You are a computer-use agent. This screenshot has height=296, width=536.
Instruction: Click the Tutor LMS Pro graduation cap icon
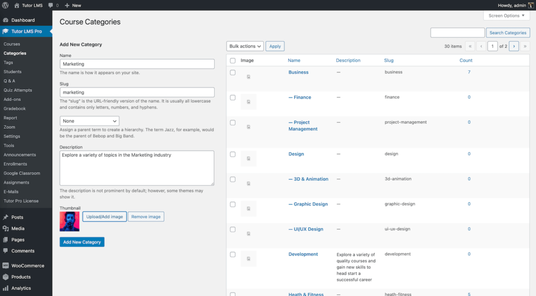pyautogui.click(x=5, y=31)
